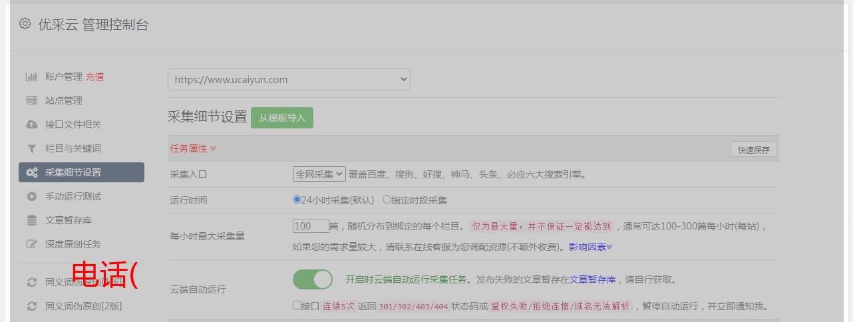Image resolution: width=853 pixels, height=322 pixels.
Task: Click the 仅为最大量,并不保证一定能达到 notice text
Action: click(542, 226)
